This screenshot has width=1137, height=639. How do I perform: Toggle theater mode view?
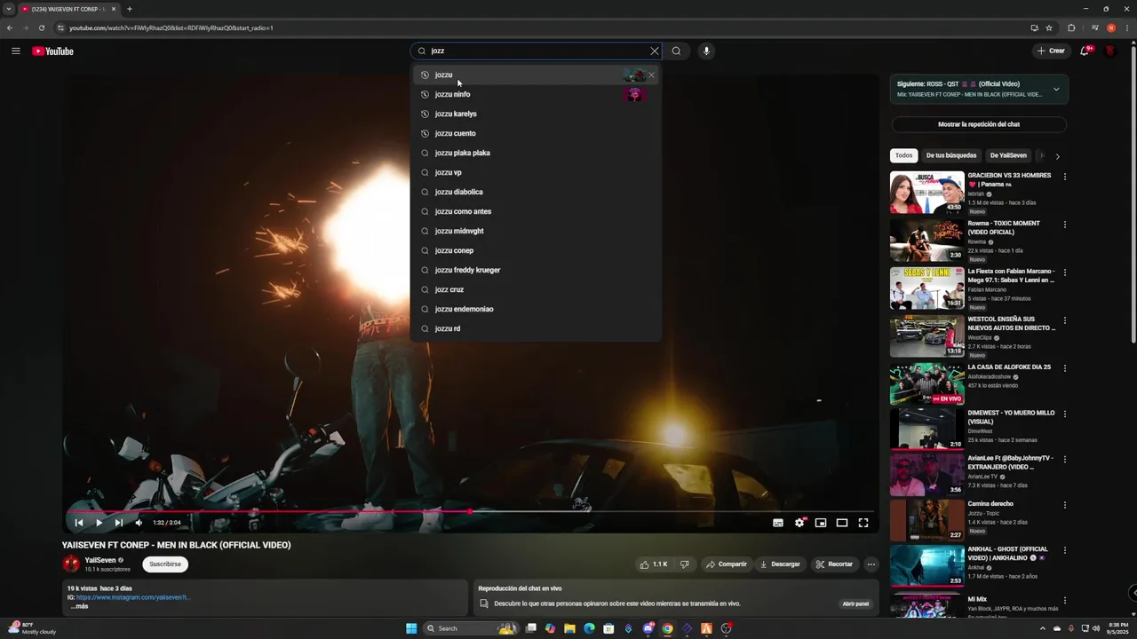pyautogui.click(x=842, y=523)
